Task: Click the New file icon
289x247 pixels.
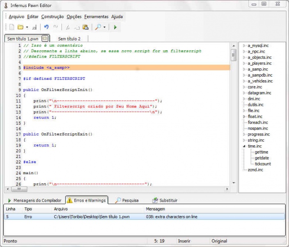Action: point(11,27)
